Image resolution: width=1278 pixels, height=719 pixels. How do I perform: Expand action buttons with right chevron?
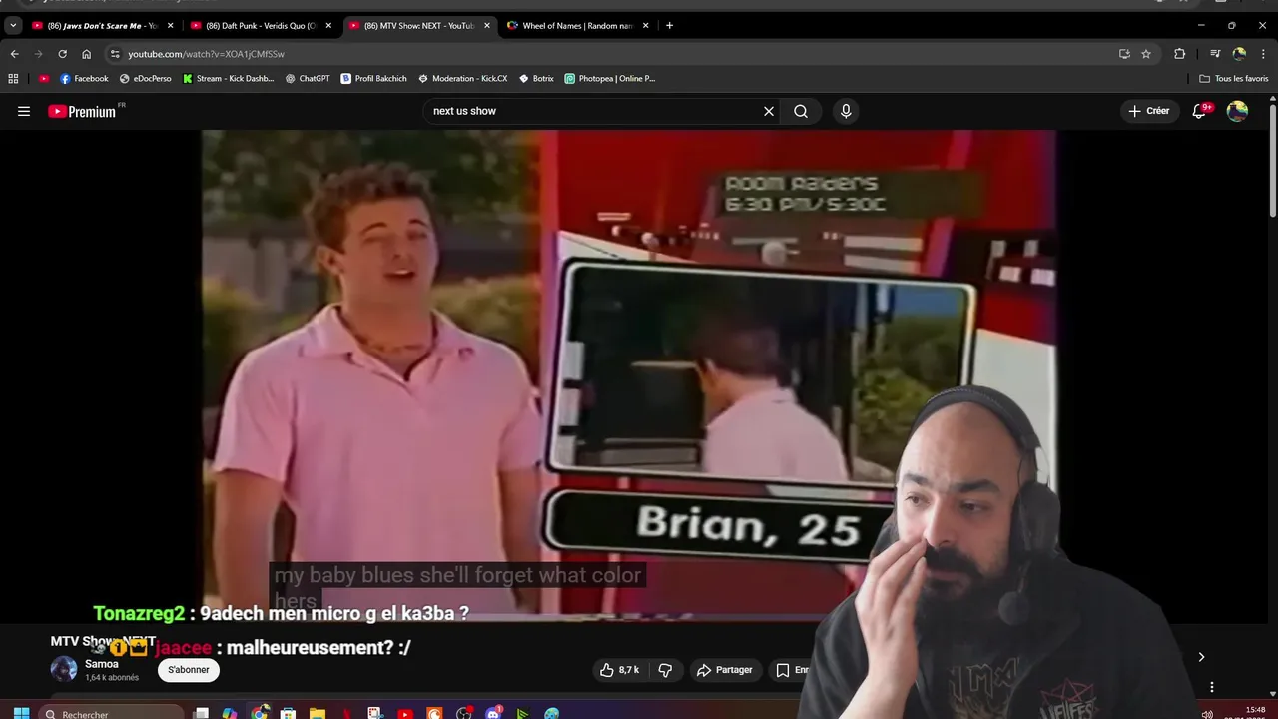(x=1201, y=657)
